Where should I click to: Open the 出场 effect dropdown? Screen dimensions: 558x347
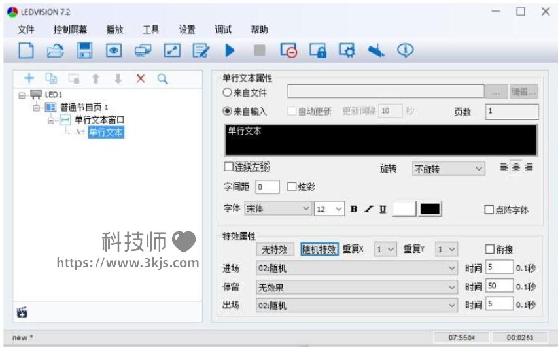click(x=357, y=305)
